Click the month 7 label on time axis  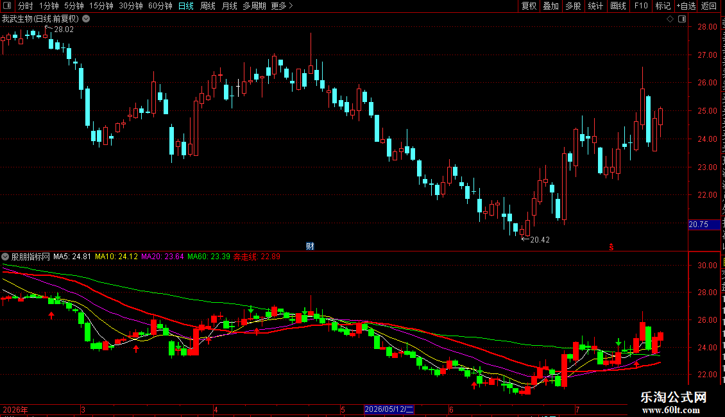(577, 409)
